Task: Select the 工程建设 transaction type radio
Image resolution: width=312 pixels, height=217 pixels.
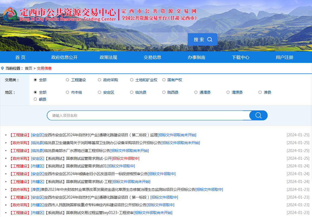Action: coord(67,80)
